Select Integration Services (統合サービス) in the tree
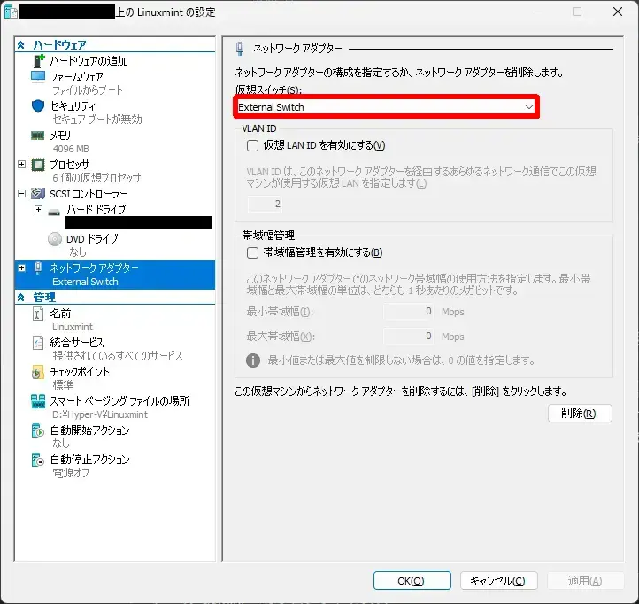The image size is (639, 604). point(77,343)
